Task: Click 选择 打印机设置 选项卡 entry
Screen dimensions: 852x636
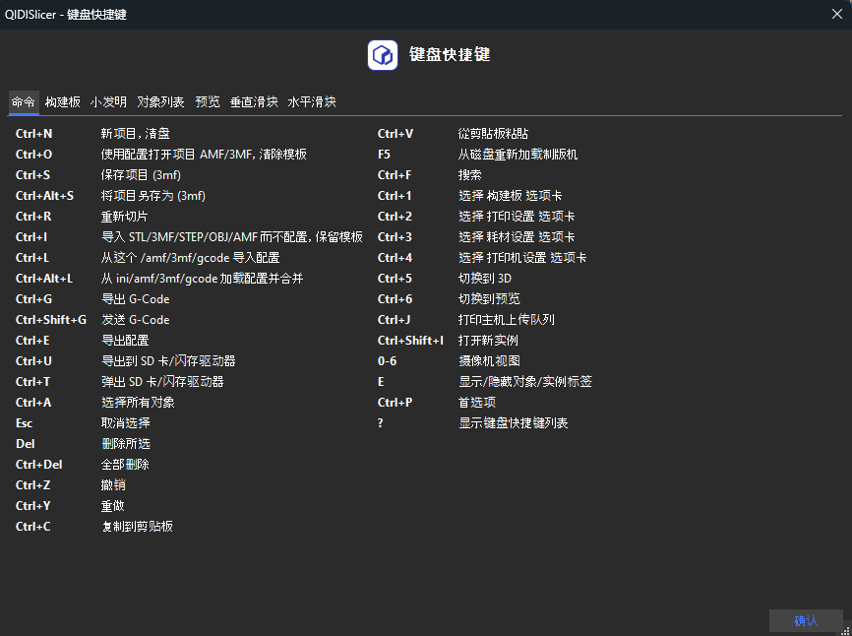Action: (522, 258)
